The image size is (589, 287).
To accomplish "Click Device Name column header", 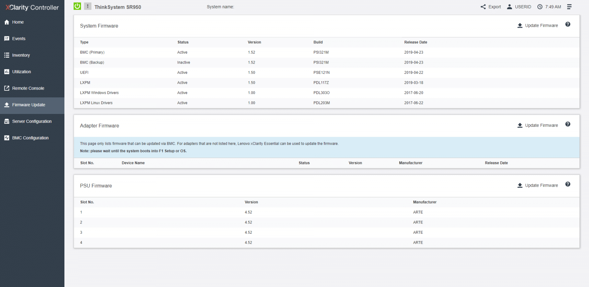I will (x=133, y=163).
